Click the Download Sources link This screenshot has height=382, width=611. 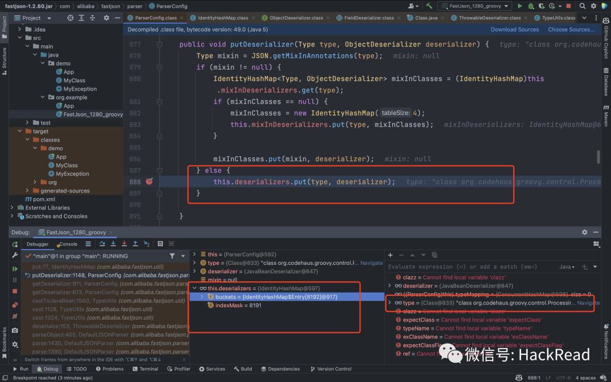(514, 29)
